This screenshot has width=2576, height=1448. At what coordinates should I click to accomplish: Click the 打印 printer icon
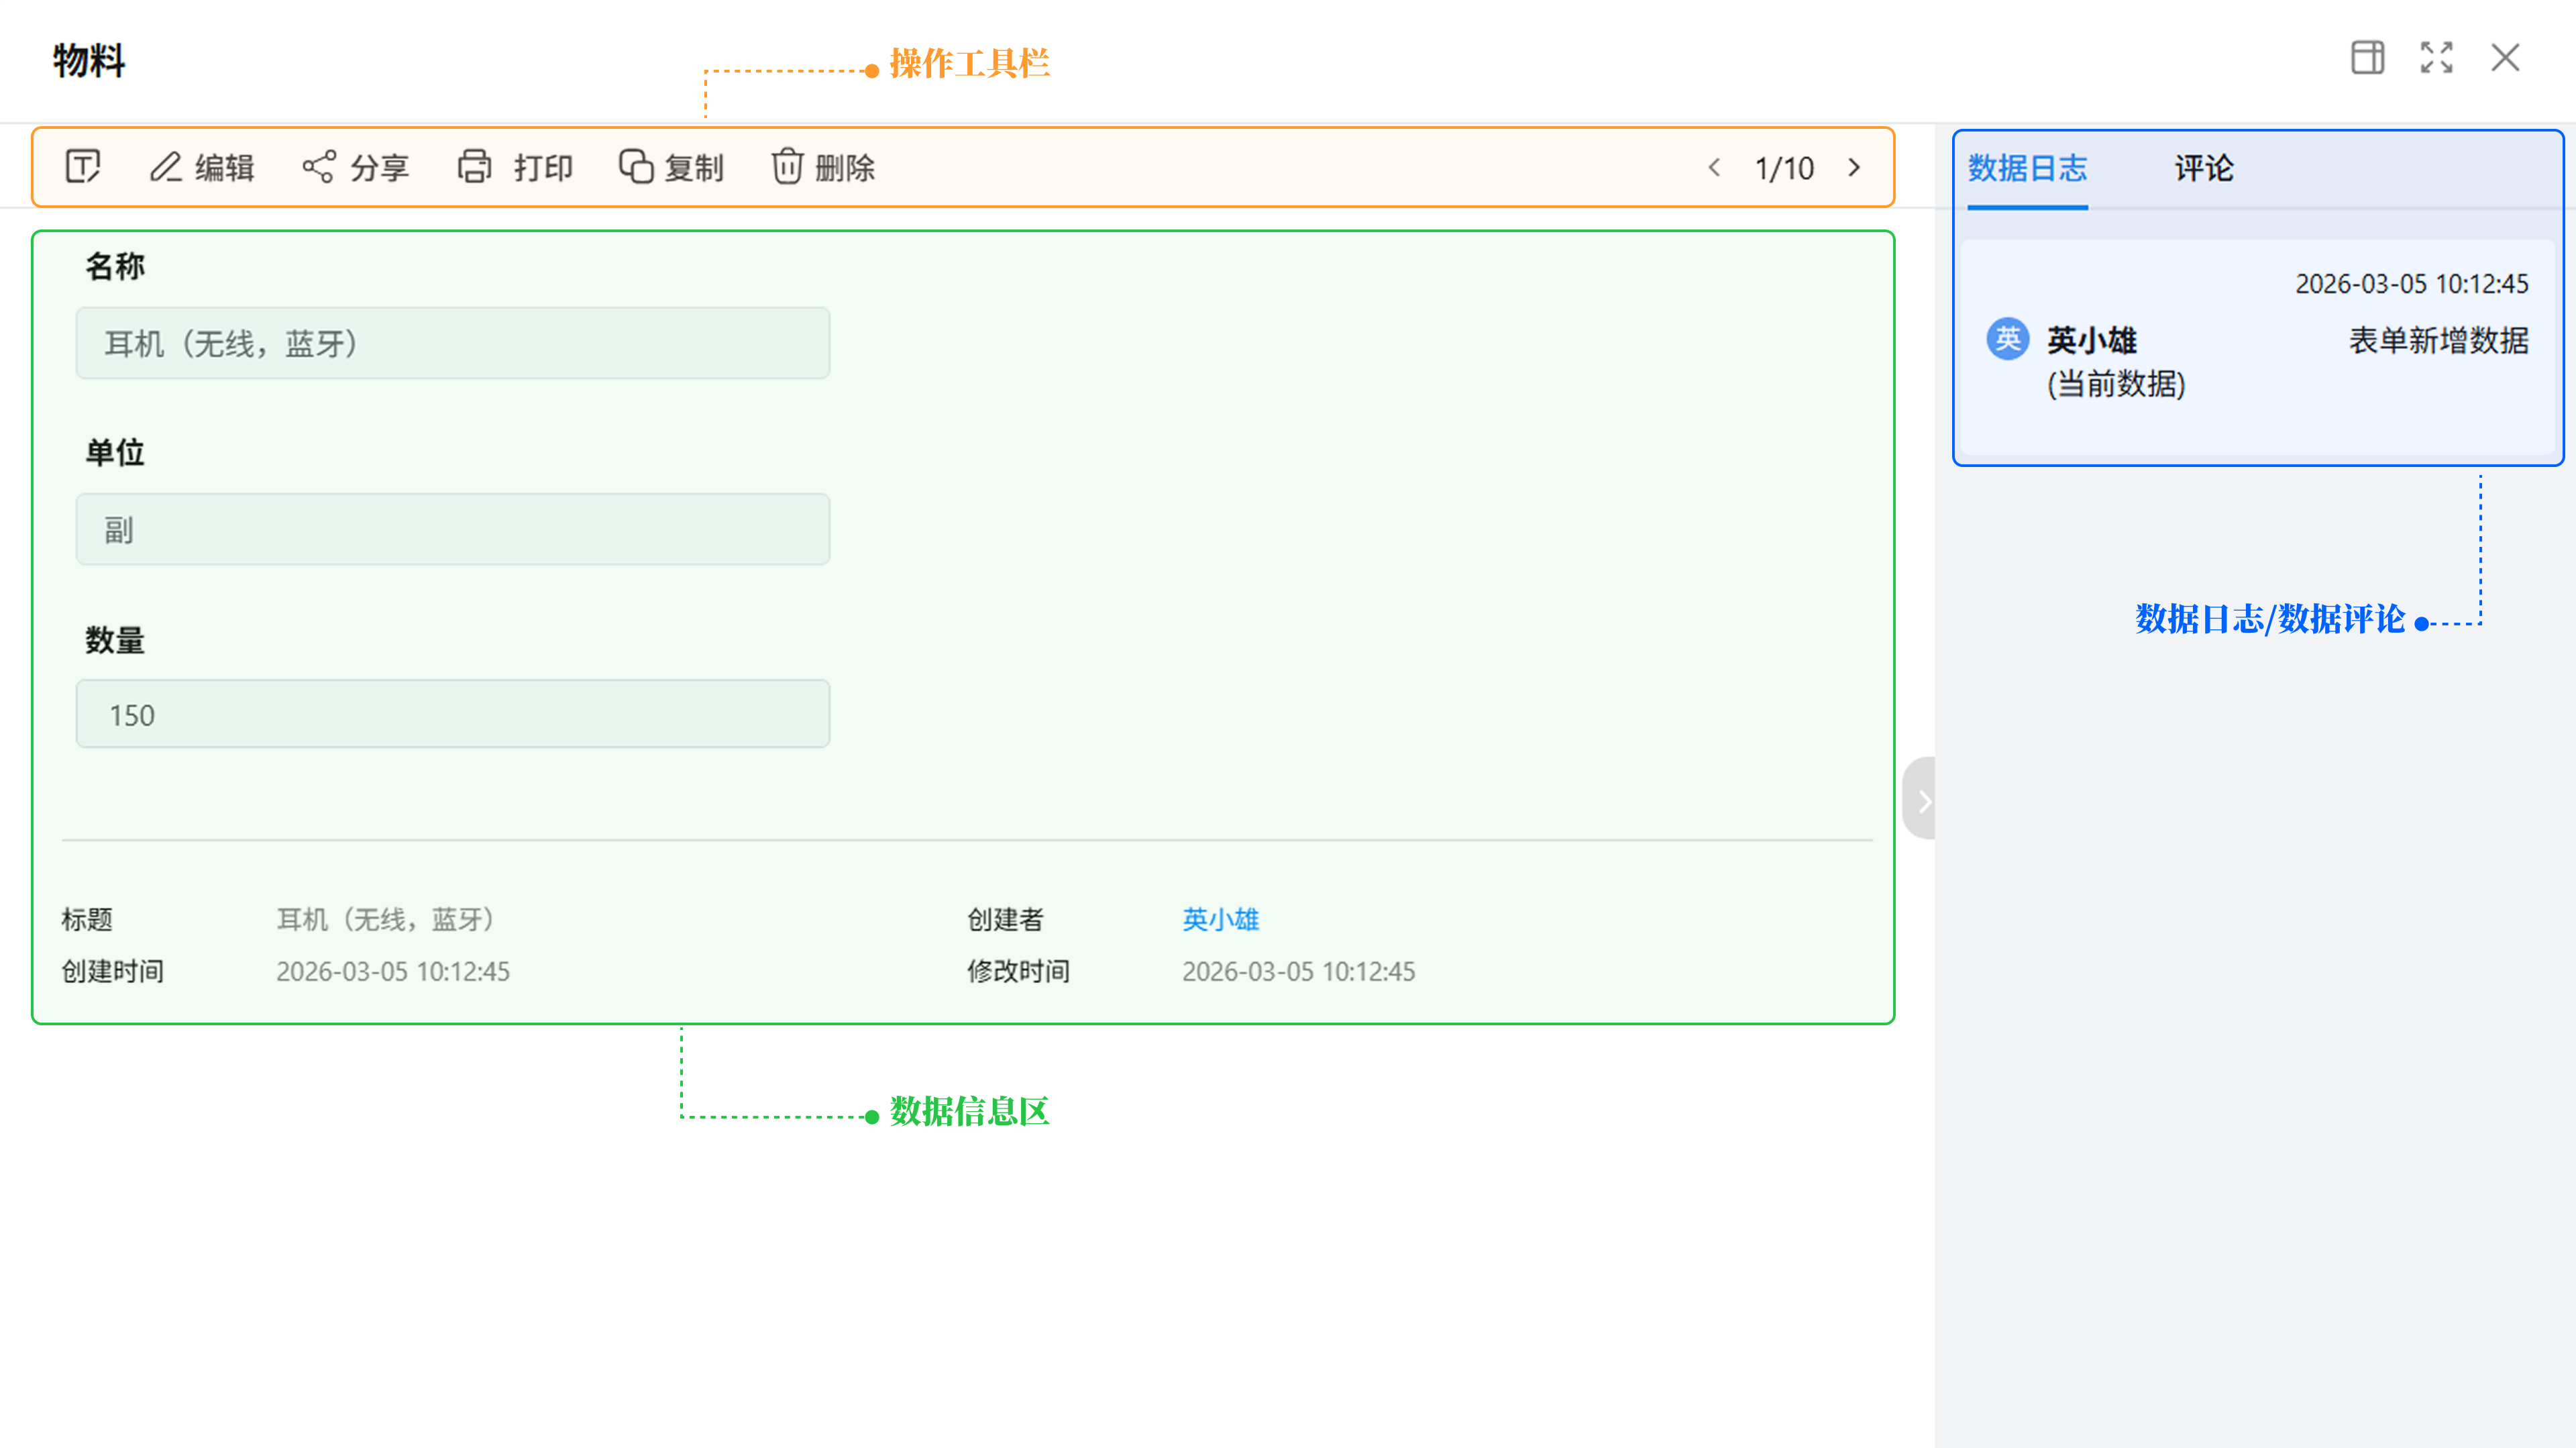[x=475, y=167]
